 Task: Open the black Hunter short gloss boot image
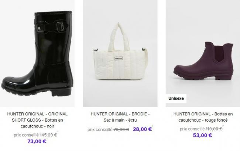37,53
